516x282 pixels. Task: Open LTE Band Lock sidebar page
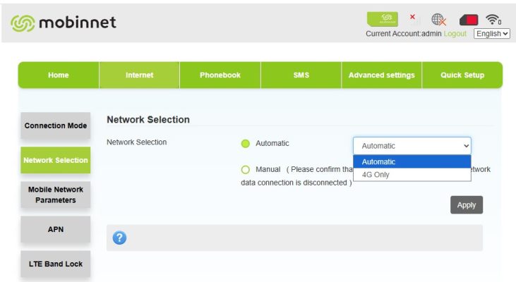pyautogui.click(x=56, y=264)
